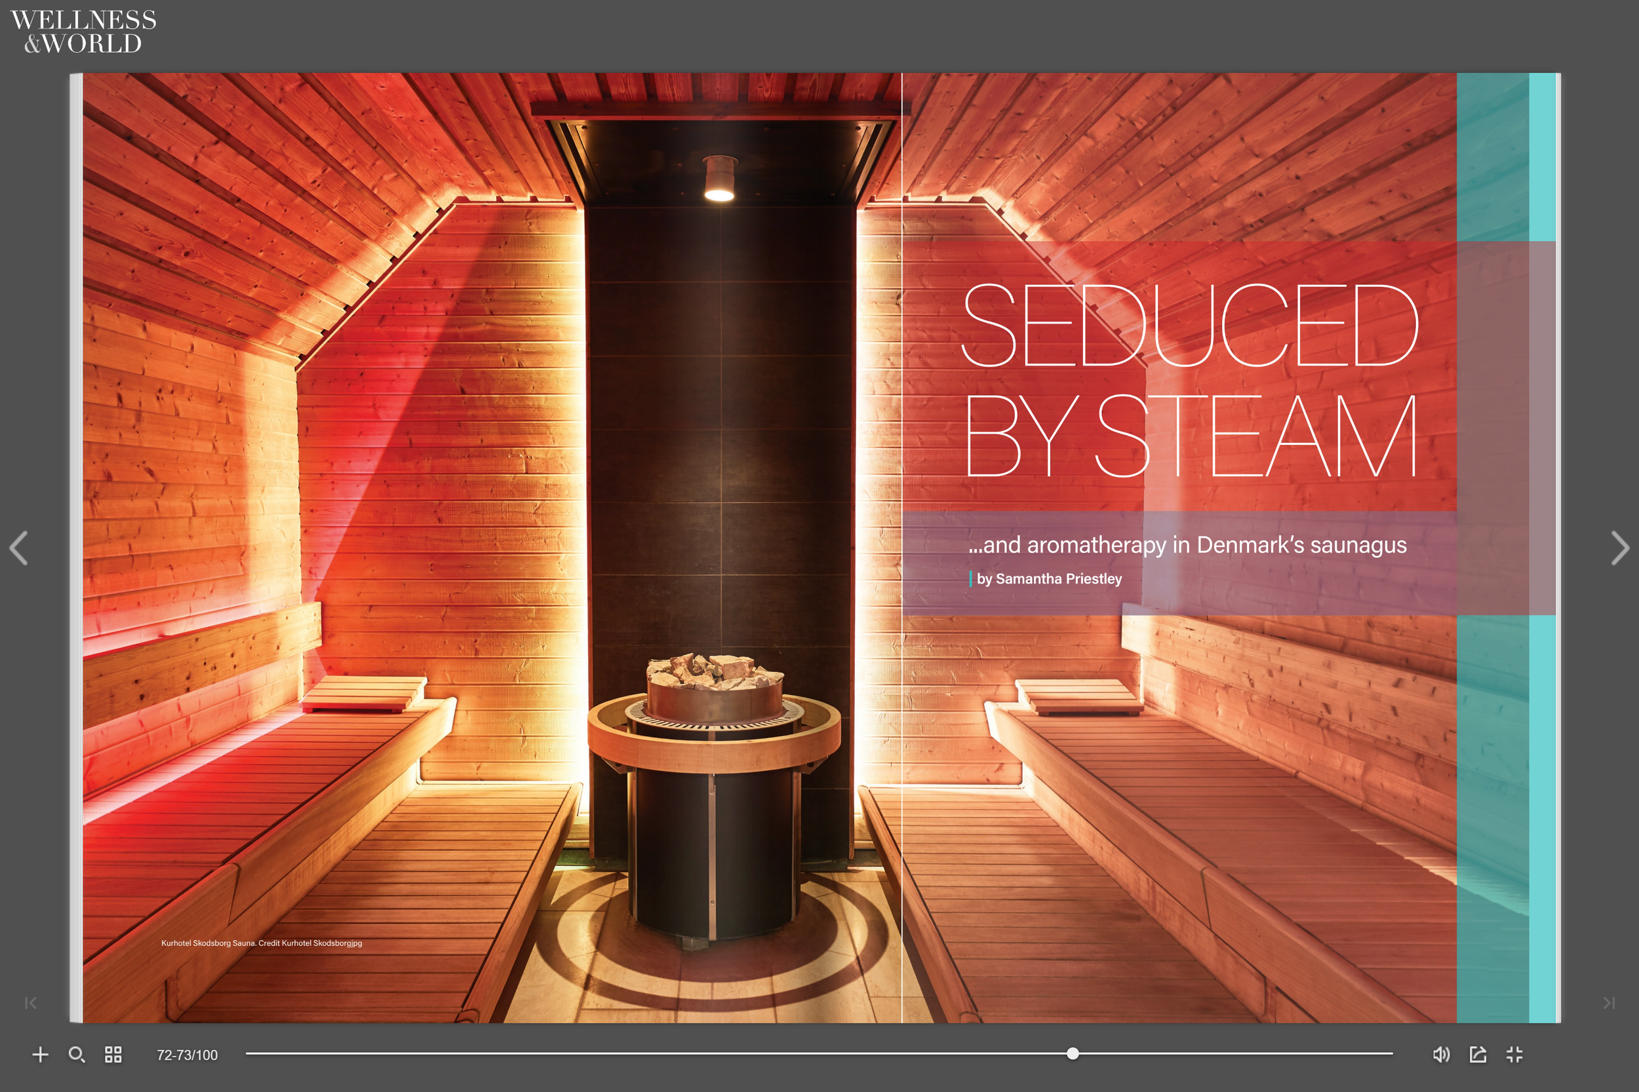Click the zoom in plus icon
Viewport: 1639px width, 1092px height.
click(41, 1055)
